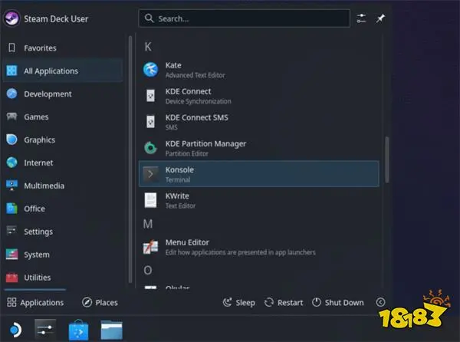Open Discover store from taskbar

(x=80, y=329)
